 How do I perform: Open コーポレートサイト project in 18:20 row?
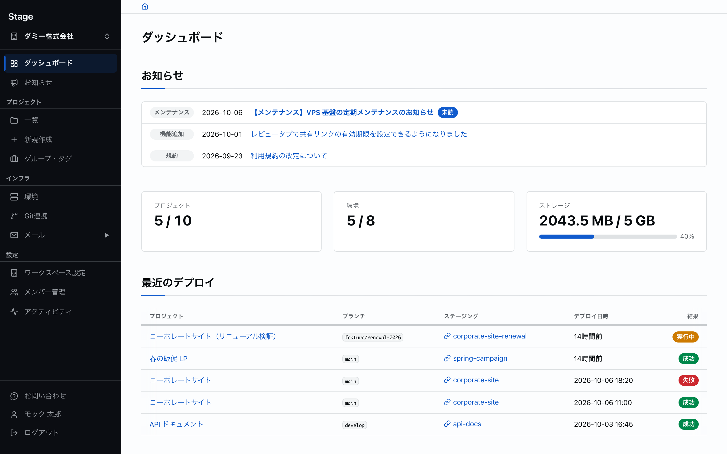click(x=180, y=380)
